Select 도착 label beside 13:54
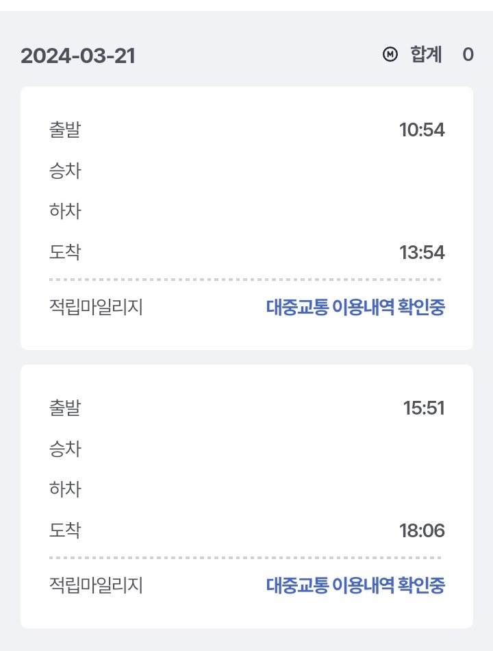 pos(65,252)
